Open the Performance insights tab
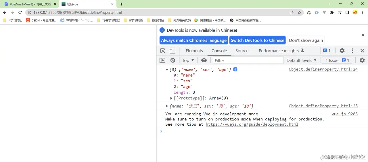The image size is (368, 162). (281, 51)
